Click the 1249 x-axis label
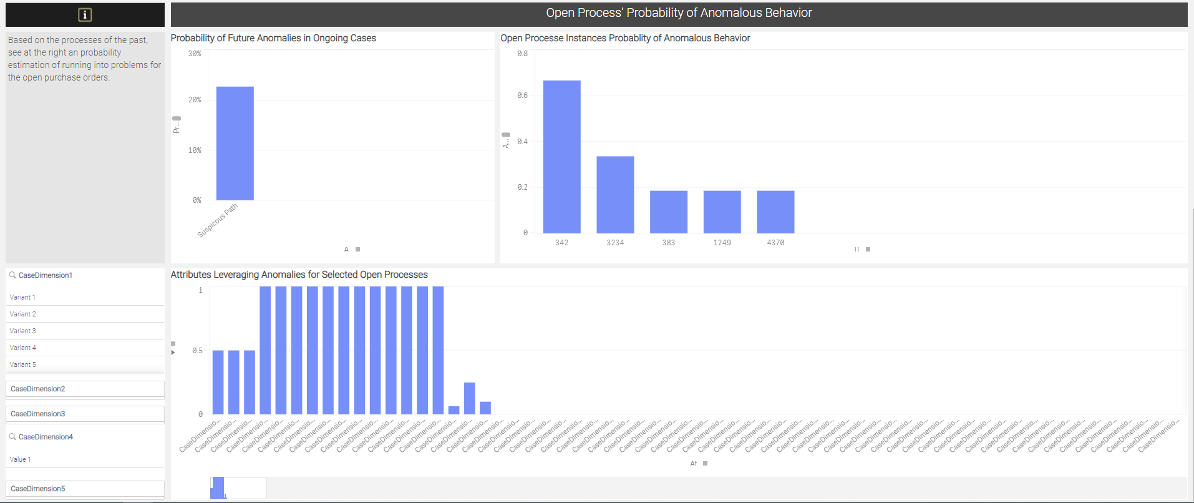The height and width of the screenshot is (503, 1194). coord(722,243)
